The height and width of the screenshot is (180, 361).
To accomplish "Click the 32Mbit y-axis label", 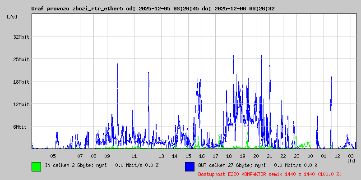I will click(21, 37).
